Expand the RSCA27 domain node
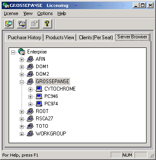156x160 pixels. tap(22, 119)
